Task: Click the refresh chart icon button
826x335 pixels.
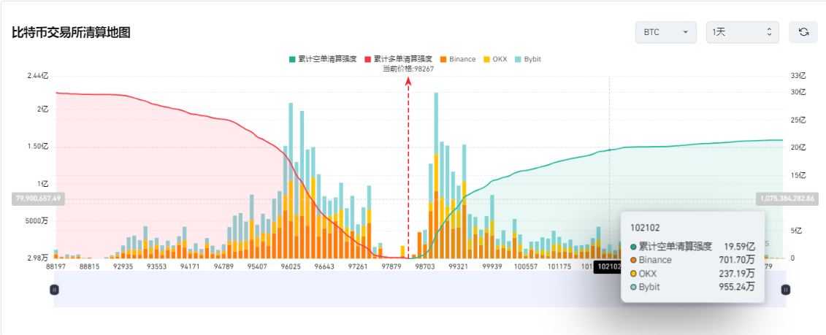Action: coord(803,32)
